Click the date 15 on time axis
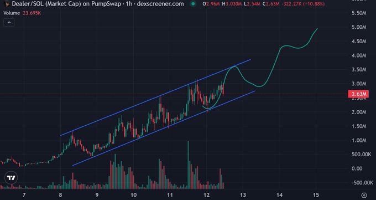This screenshot has width=376, height=200. [316, 195]
